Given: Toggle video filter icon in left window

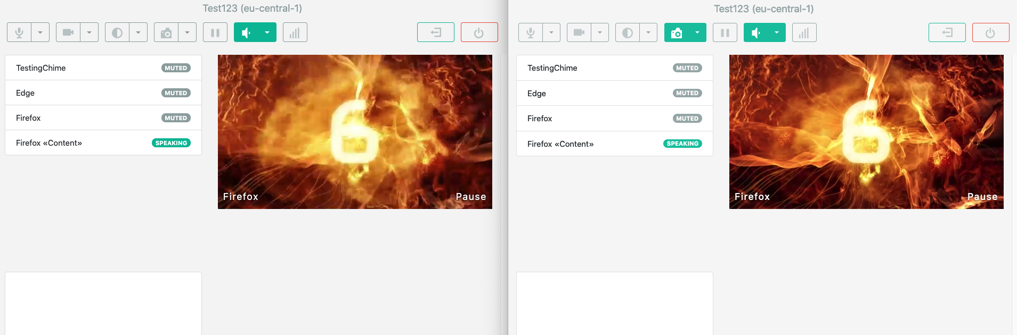Looking at the screenshot, I should coord(117,32).
